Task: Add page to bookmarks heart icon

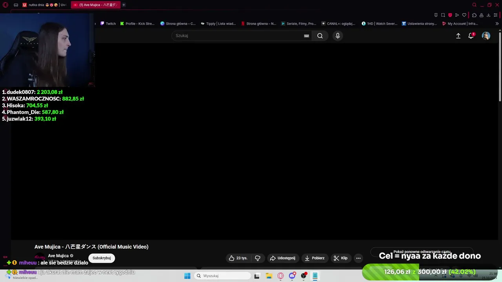Action: click(x=464, y=15)
